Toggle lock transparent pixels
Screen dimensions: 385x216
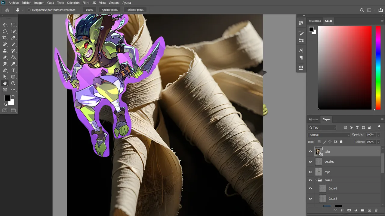point(319,142)
